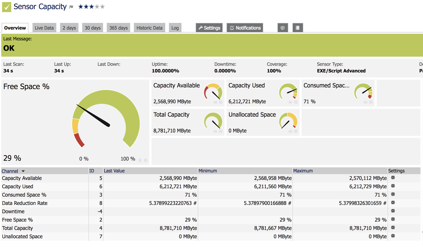Image resolution: width=423 pixels, height=247 pixels.
Task: Open the sensor report notebook icon
Action: click(x=298, y=28)
